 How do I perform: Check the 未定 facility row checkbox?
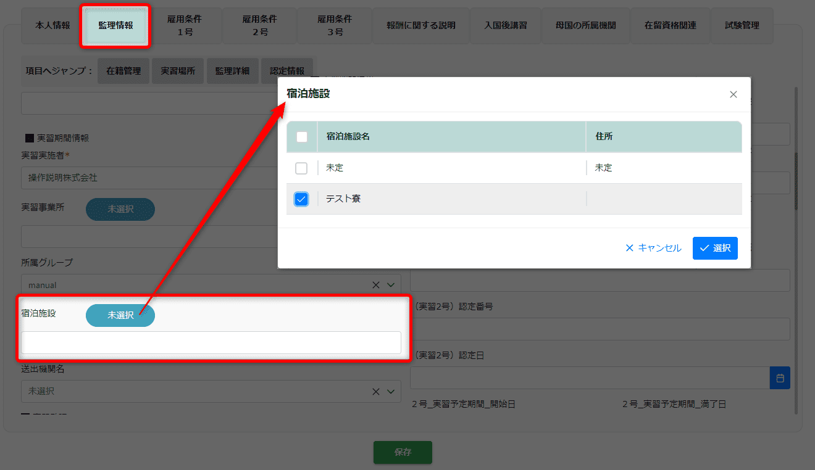click(301, 168)
